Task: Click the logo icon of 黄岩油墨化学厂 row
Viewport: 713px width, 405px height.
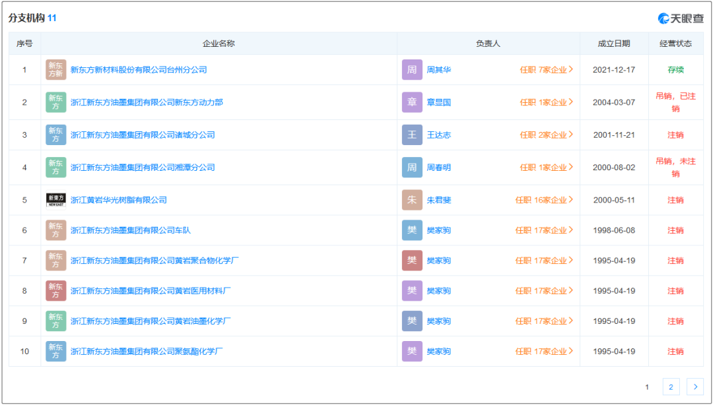Action: pos(56,321)
